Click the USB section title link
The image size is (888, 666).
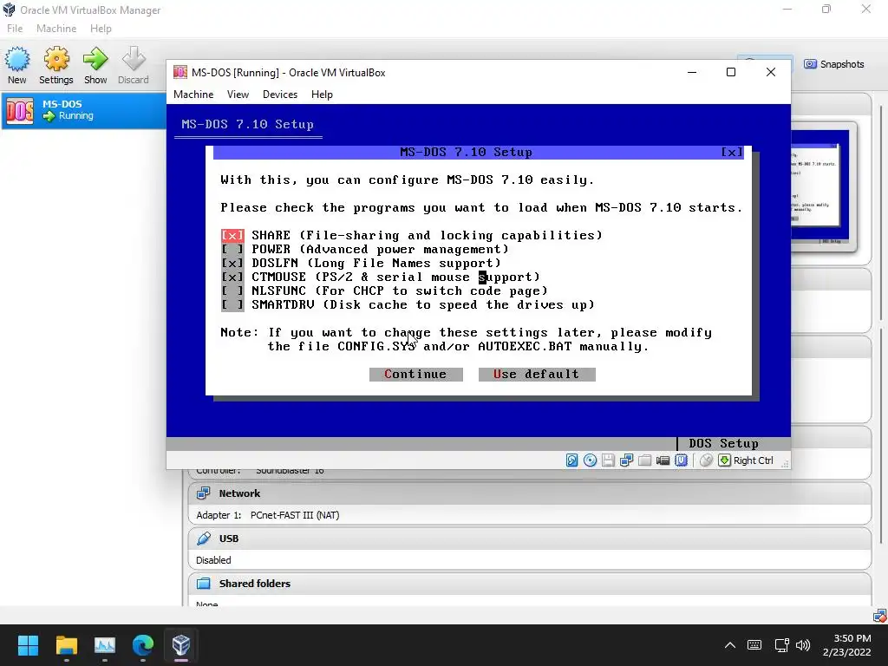pyautogui.click(x=229, y=538)
